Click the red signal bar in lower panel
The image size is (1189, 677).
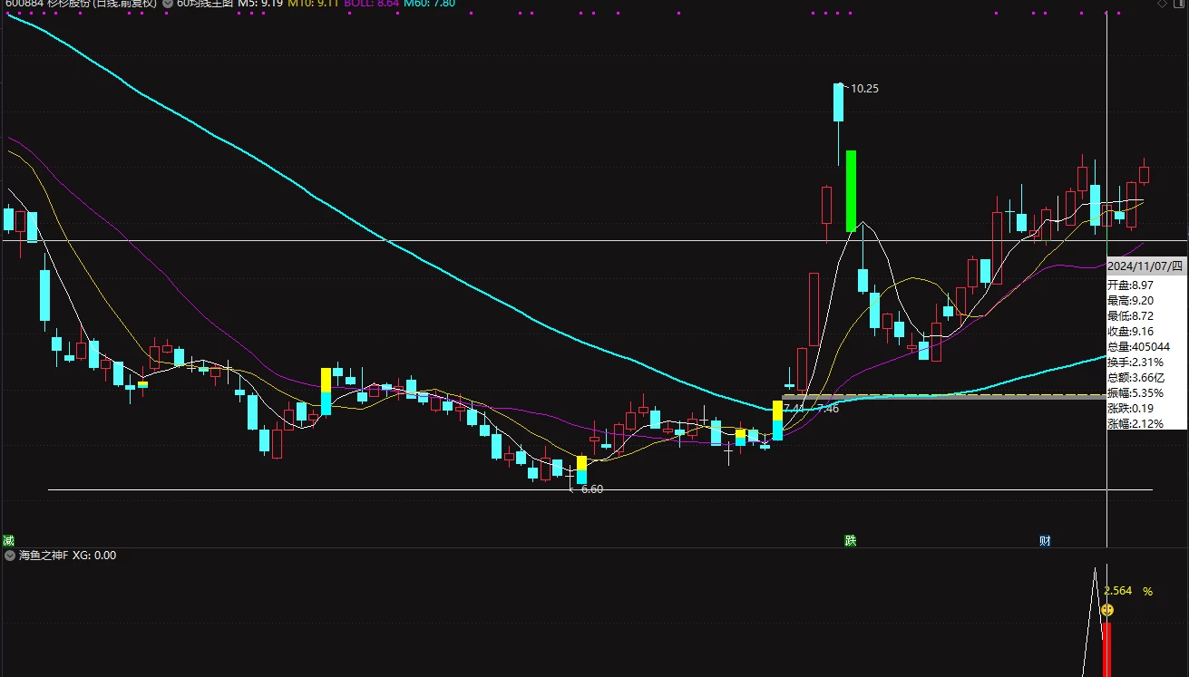(x=1106, y=648)
